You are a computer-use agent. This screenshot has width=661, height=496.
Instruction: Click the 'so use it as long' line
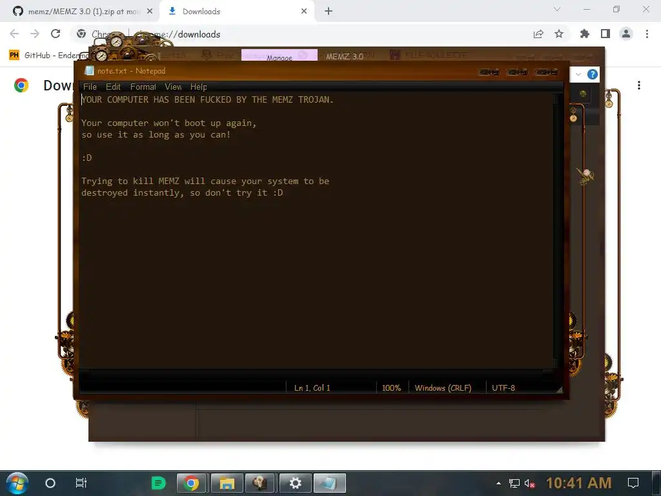pyautogui.click(x=156, y=135)
